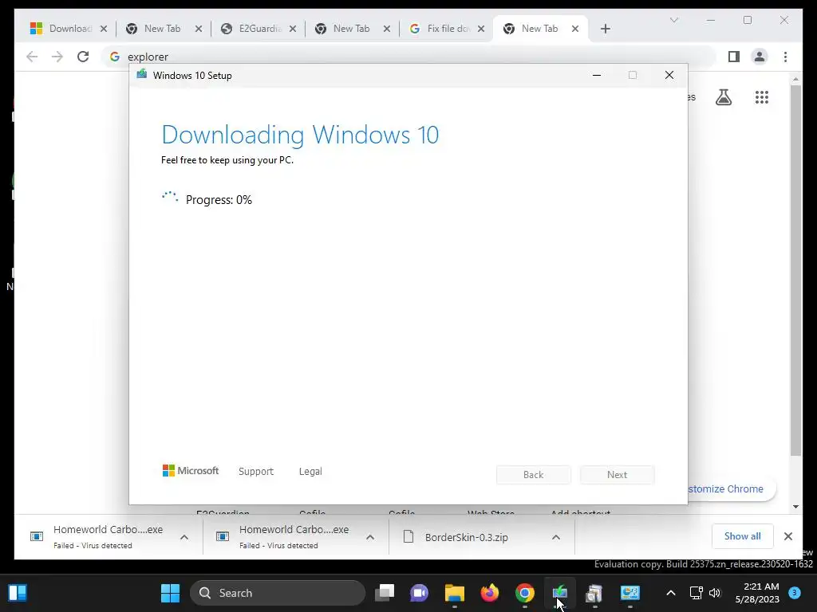Screen dimensions: 817x612
Task: Click the address bar containing explorer
Action: click(x=409, y=57)
